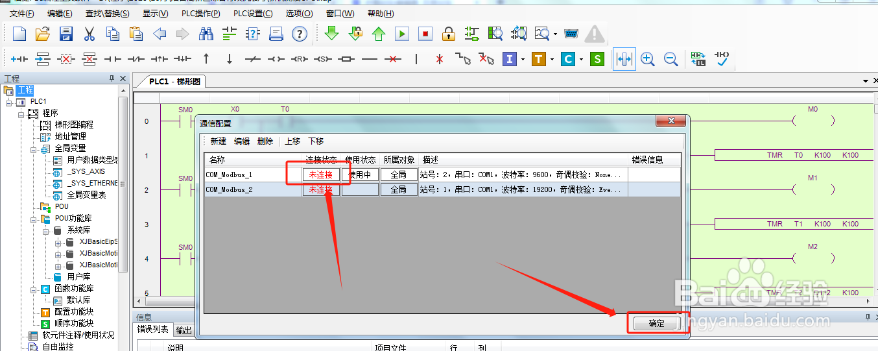The width and height of the screenshot is (878, 351).
Task: Stop PLC with the red stop icon
Action: 425,34
